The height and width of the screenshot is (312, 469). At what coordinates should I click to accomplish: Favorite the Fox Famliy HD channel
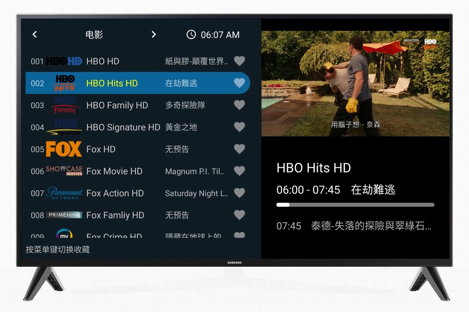(x=239, y=215)
